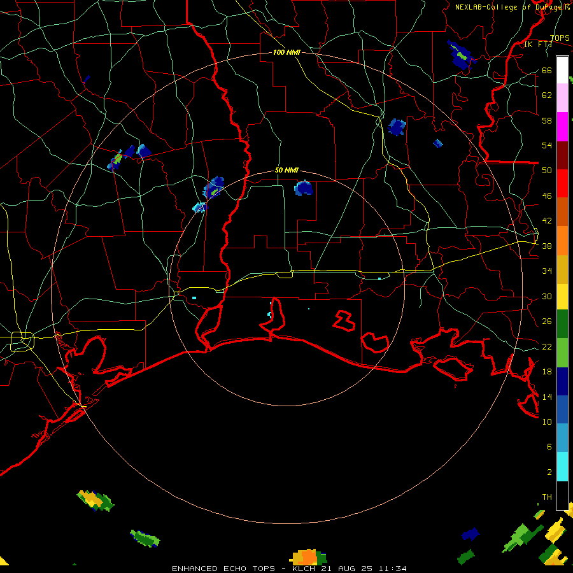573x573 pixels.
Task: Click the 'NEXLAB-College of DuPage' credit text
Action: click(x=510, y=7)
